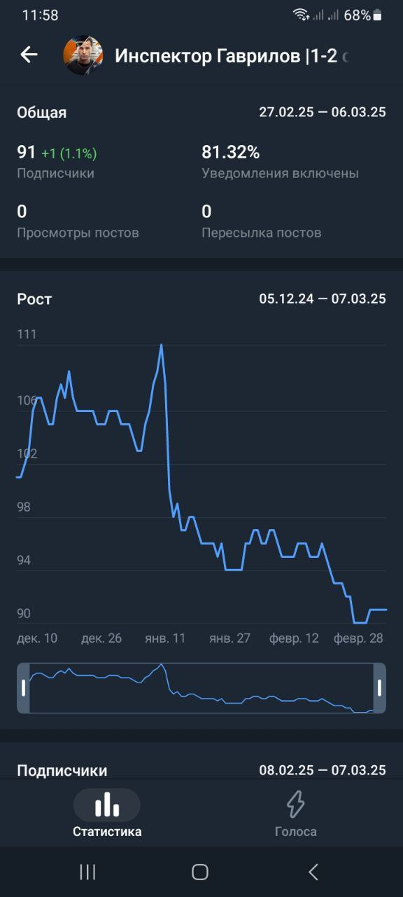Open the channel avatar picture
The width and height of the screenshot is (403, 897).
pos(83,55)
